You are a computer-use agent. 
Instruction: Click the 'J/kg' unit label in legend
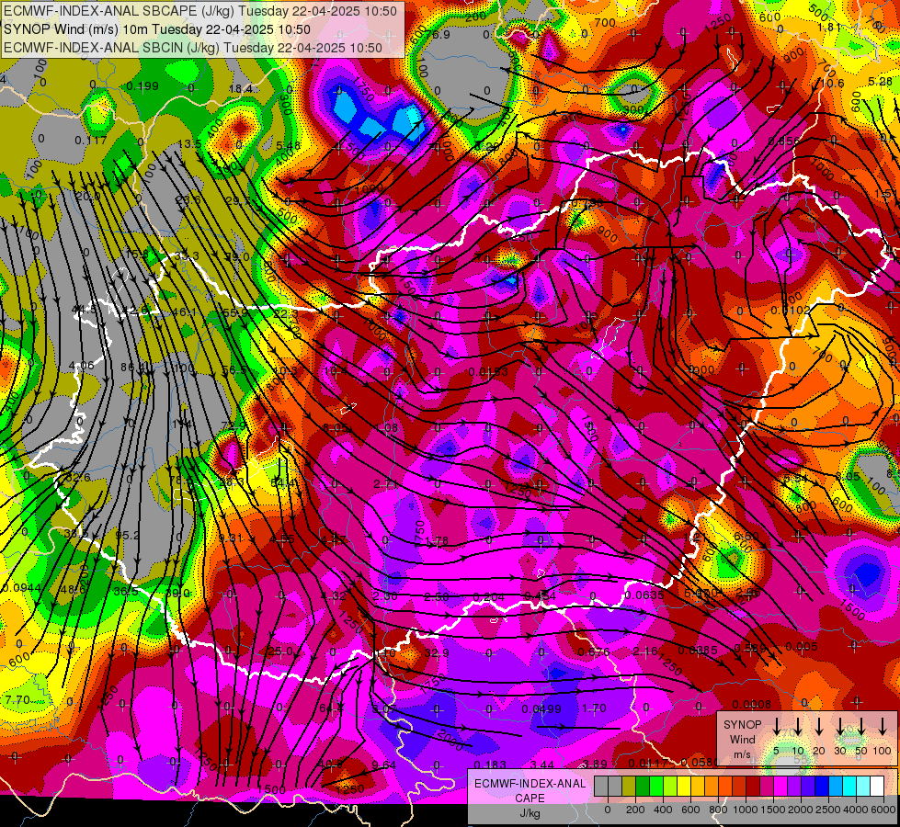(530, 813)
